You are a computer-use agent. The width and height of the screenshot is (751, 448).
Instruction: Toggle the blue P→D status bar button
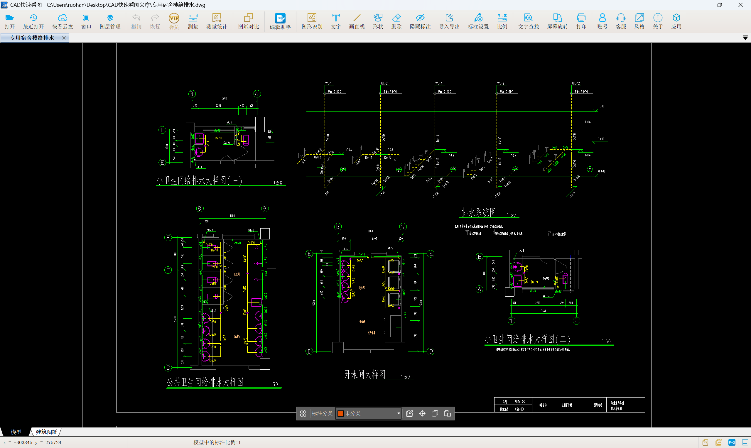732,442
